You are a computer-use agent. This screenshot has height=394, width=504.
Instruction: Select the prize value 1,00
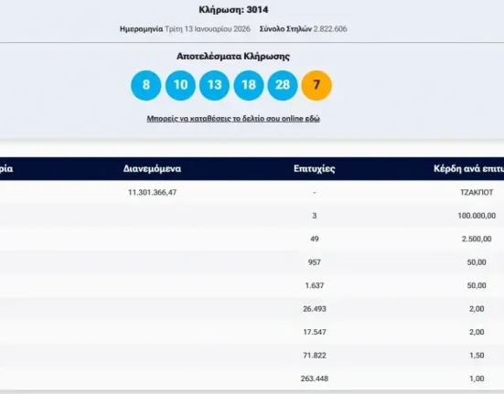477,378
